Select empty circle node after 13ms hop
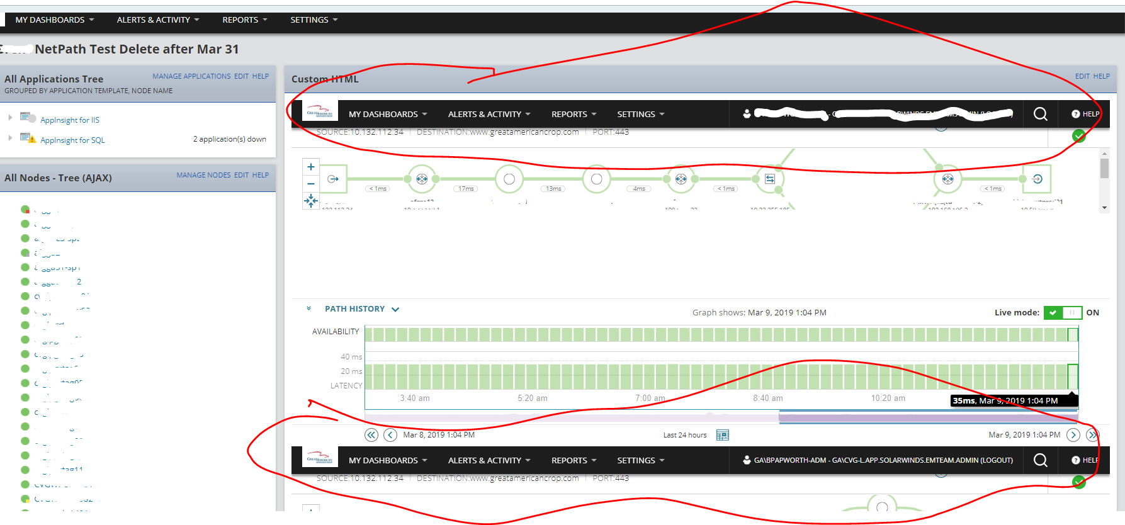This screenshot has height=525, width=1125. pos(597,179)
